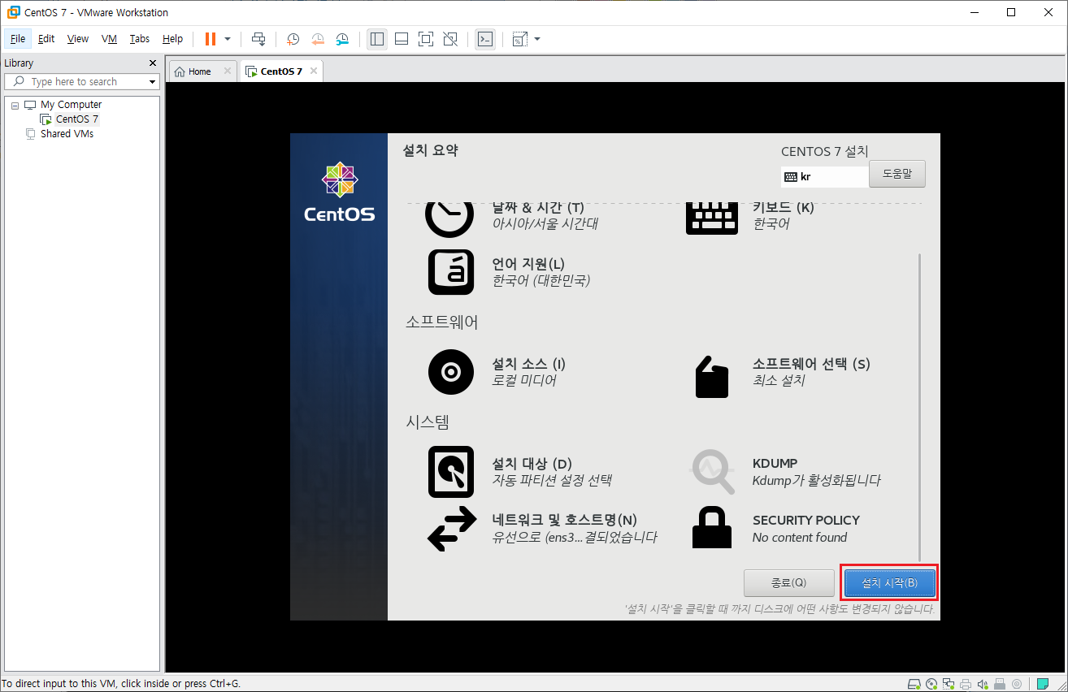
Task: Close the Home tab
Action: click(x=228, y=71)
